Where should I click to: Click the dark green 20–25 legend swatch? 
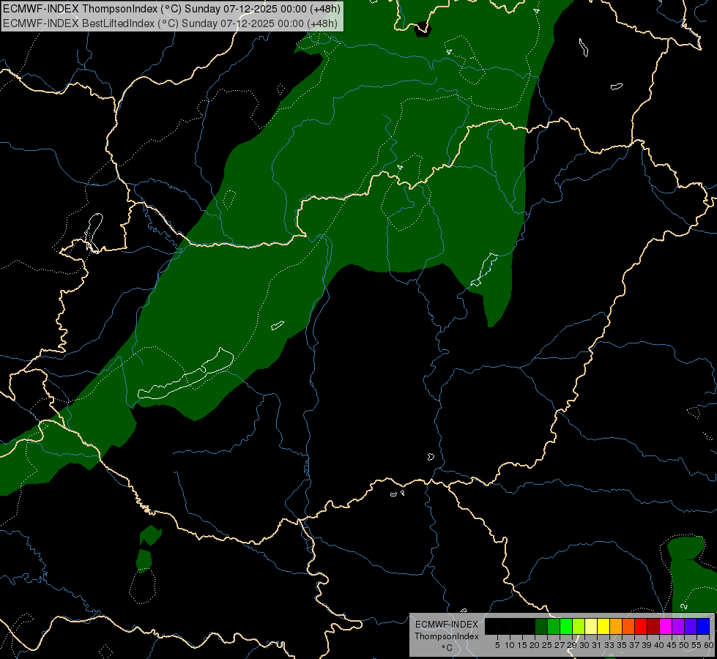tap(541, 626)
